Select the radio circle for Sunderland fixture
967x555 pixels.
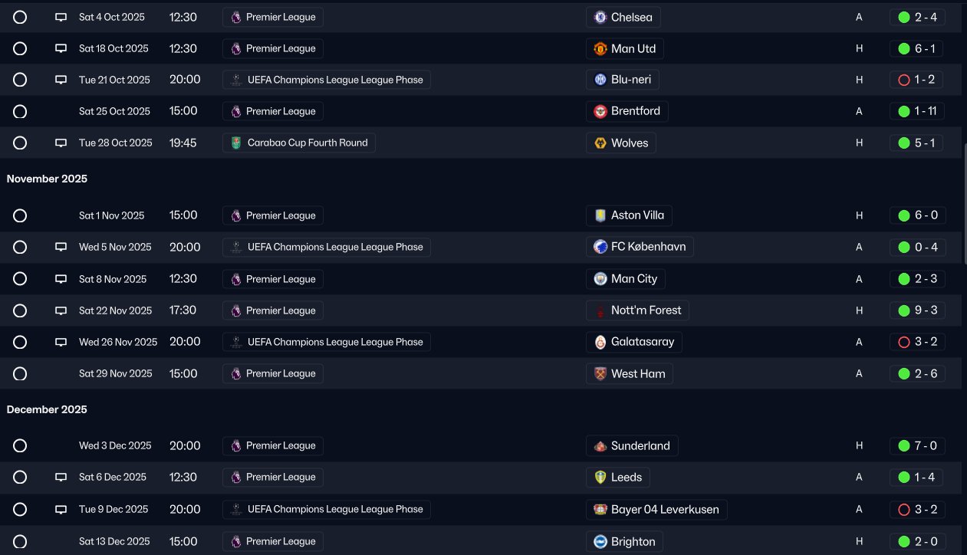click(20, 445)
